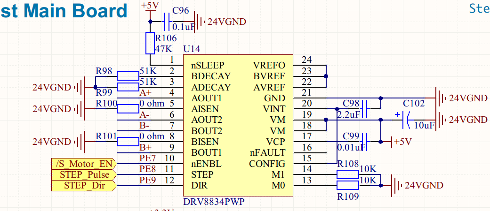Click the BOUT1 pin name
The height and width of the screenshot is (211, 490).
[206, 153]
